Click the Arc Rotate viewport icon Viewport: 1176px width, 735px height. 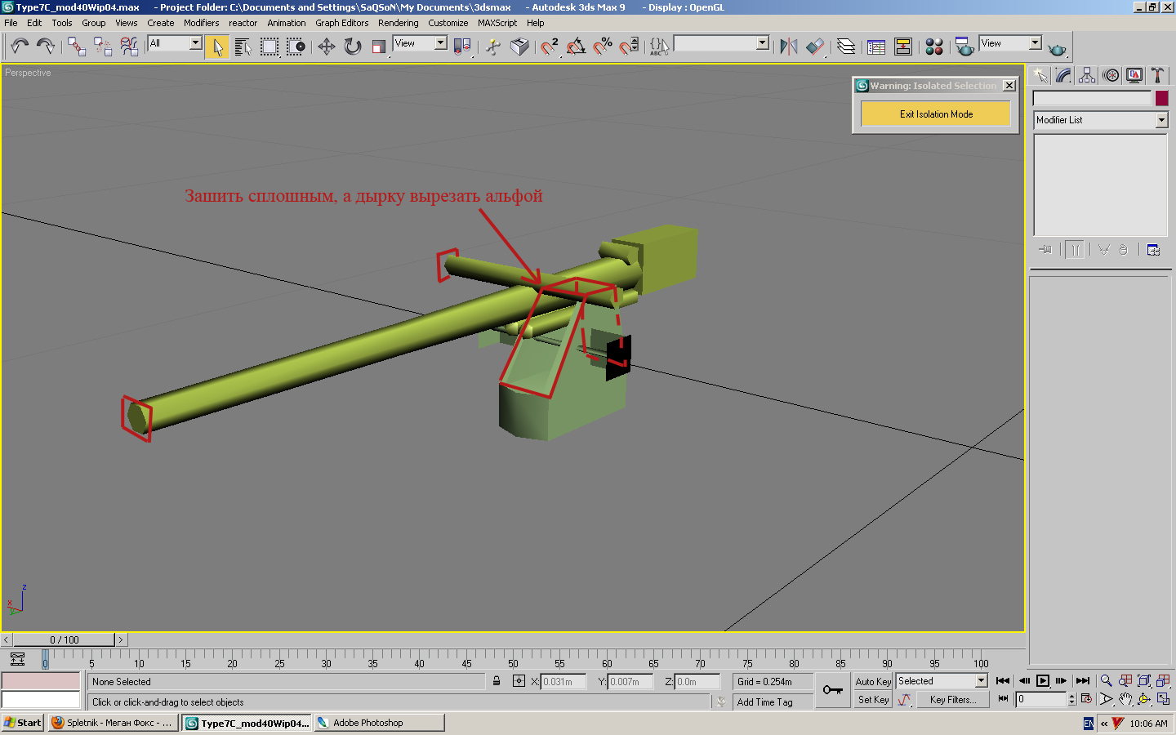click(x=1144, y=699)
